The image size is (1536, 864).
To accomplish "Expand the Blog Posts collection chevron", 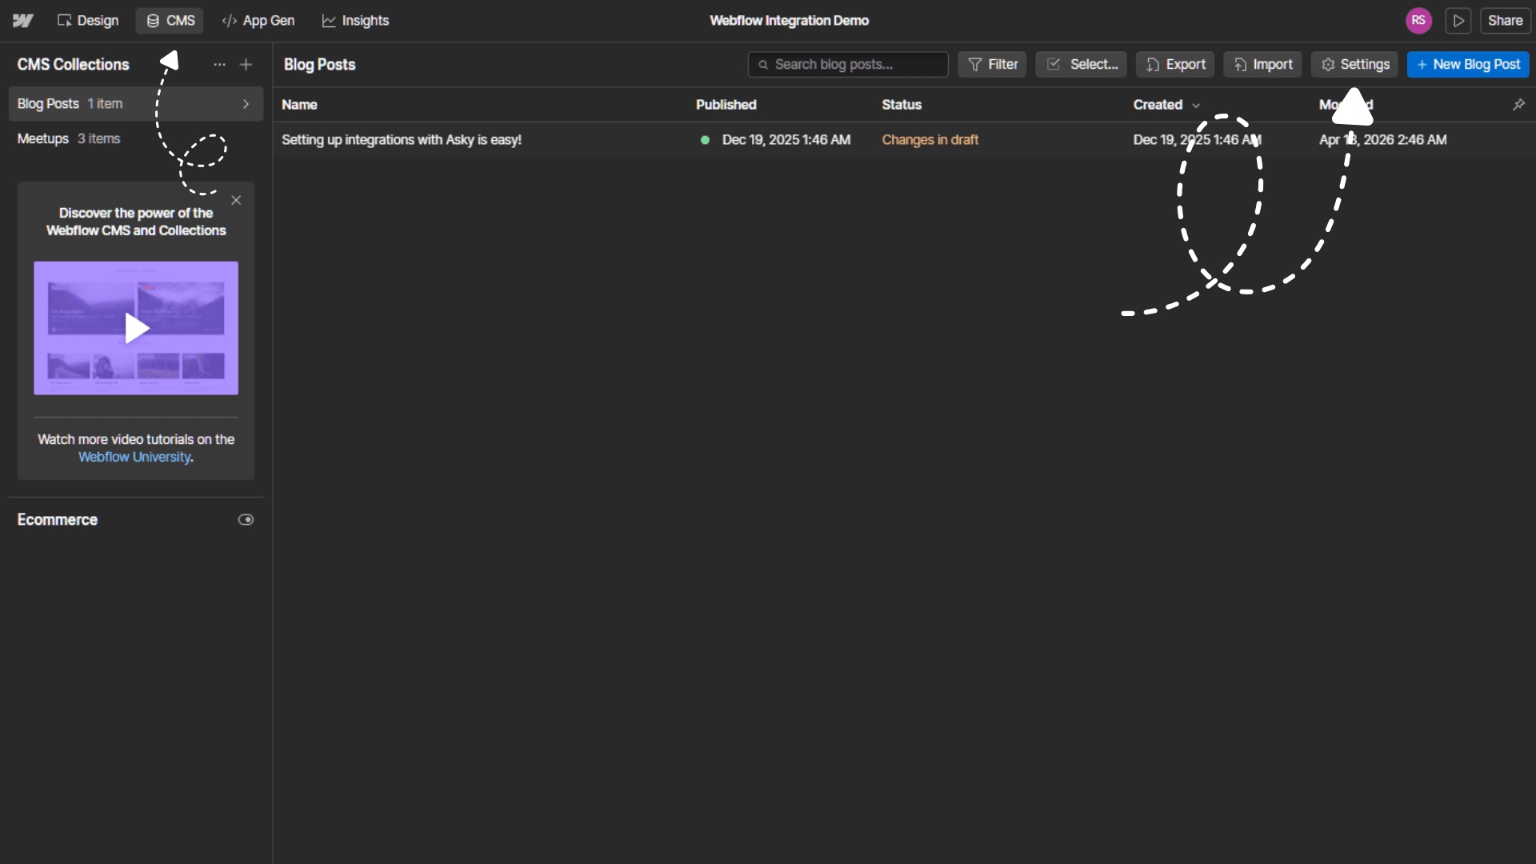I will [x=246, y=103].
